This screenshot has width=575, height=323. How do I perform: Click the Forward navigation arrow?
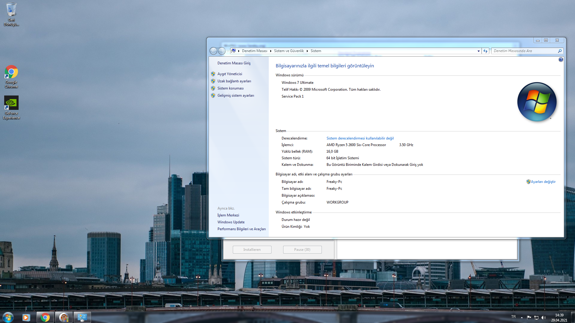pyautogui.click(x=222, y=51)
